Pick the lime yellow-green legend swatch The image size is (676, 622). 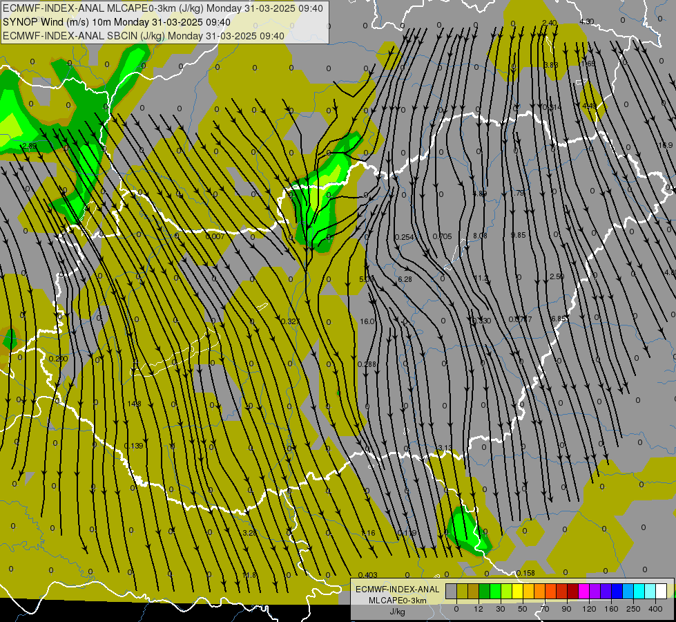[507, 591]
